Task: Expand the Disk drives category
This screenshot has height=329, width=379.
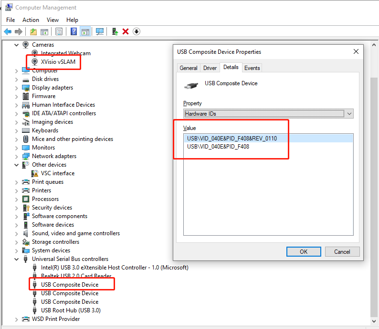Action: click(16, 80)
